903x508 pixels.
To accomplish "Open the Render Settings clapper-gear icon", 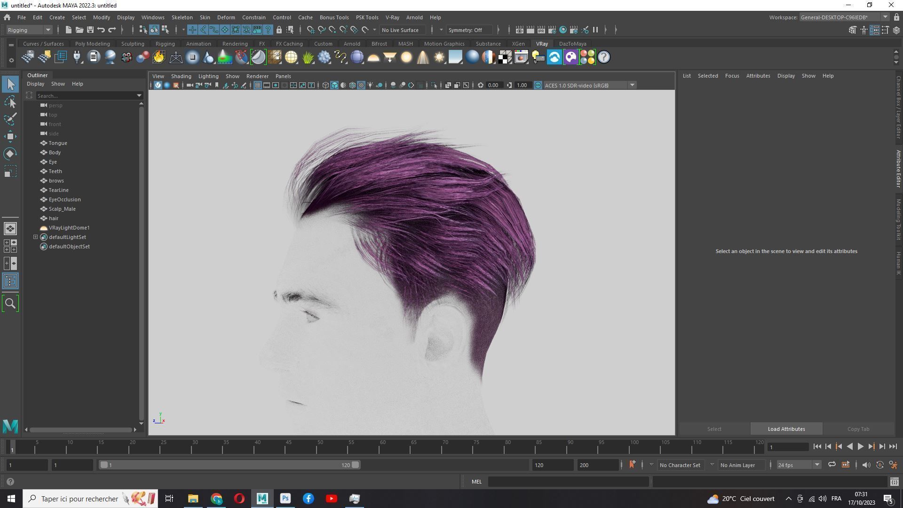I will pyautogui.click(x=552, y=30).
